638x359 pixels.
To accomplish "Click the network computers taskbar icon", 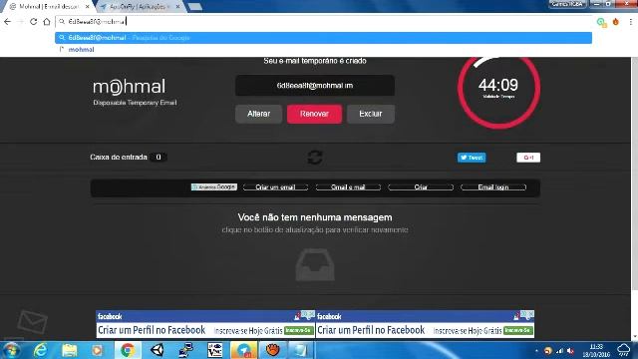I will (x=186, y=350).
